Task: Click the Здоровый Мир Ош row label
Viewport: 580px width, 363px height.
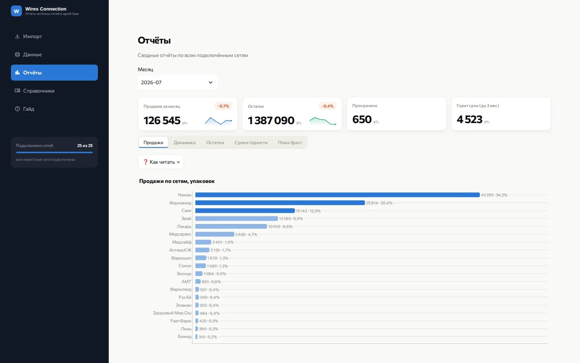Action: pos(172,313)
